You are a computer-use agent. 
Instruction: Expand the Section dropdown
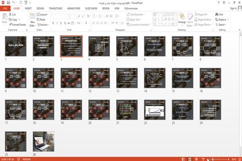[43, 25]
